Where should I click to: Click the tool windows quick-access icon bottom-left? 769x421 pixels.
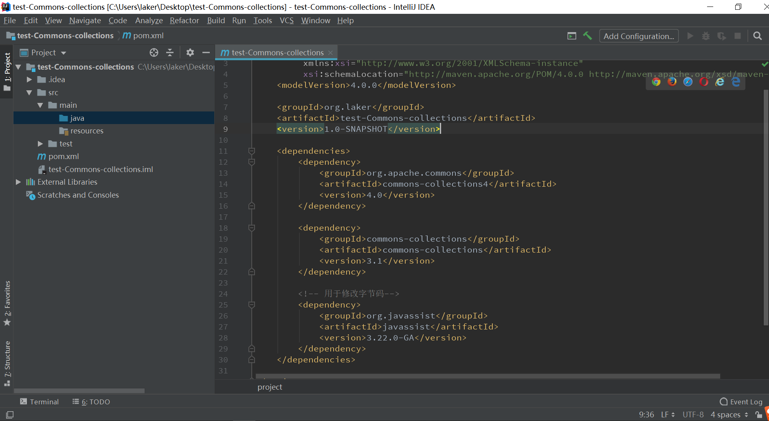point(10,414)
